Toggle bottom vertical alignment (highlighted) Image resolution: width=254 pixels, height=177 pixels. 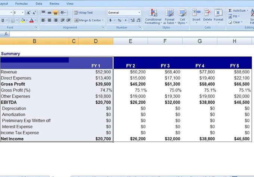55,12
